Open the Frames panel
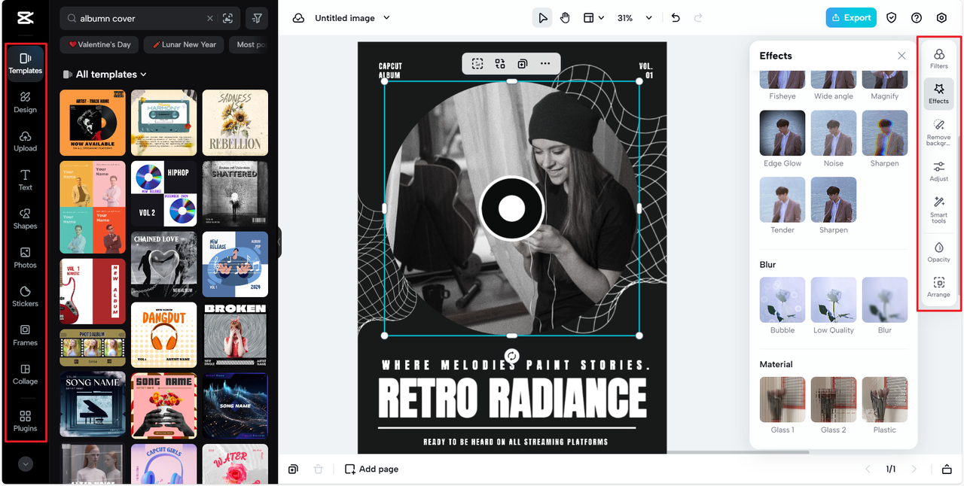Screen dimensions: 964x486 click(25, 336)
